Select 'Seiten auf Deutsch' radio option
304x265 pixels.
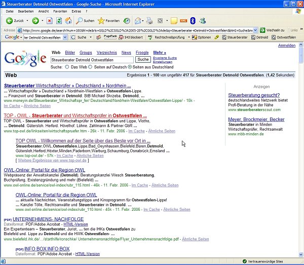91,67
